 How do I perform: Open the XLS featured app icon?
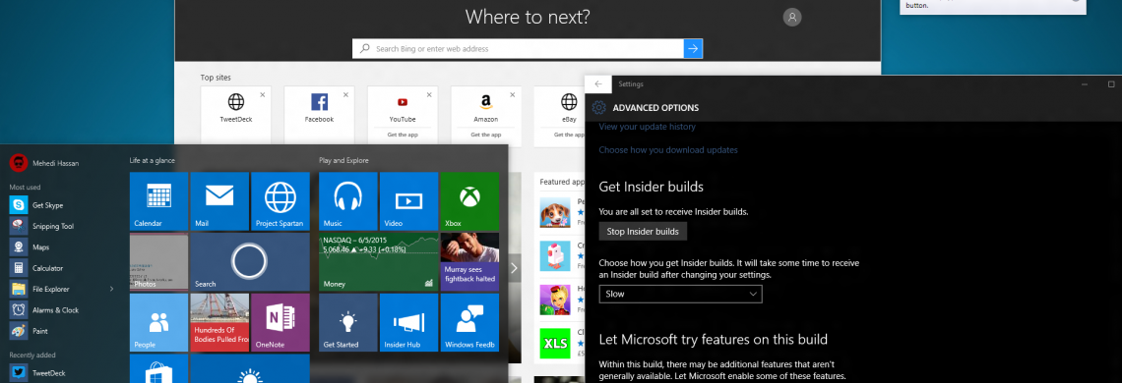(x=554, y=343)
